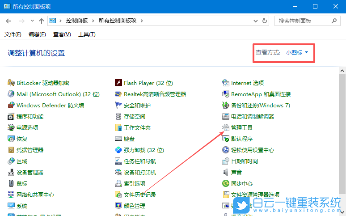Image resolution: width=346 pixels, height=216 pixels.
Task: Click the 颜色管理 icon
Action: 118,206
